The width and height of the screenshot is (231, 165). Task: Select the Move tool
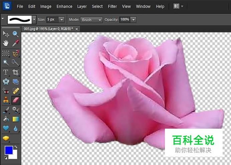tap(6, 34)
